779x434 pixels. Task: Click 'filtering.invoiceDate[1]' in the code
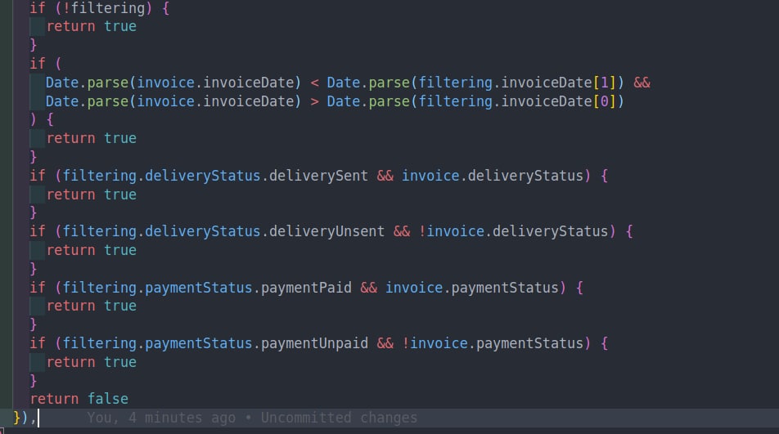pos(516,83)
